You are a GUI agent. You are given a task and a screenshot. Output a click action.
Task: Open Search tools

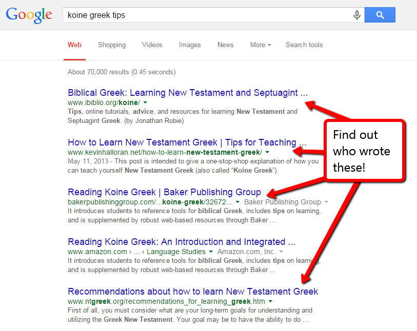click(x=304, y=45)
